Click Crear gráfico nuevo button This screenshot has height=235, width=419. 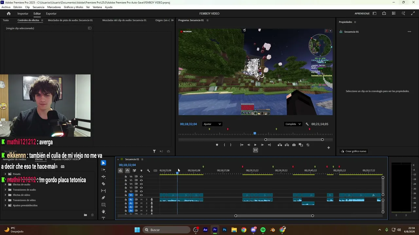point(353,151)
